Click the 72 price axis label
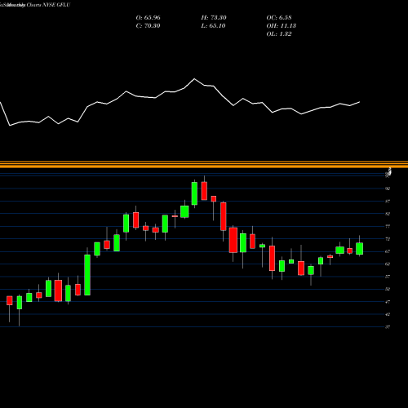 pyautogui.click(x=388, y=239)
